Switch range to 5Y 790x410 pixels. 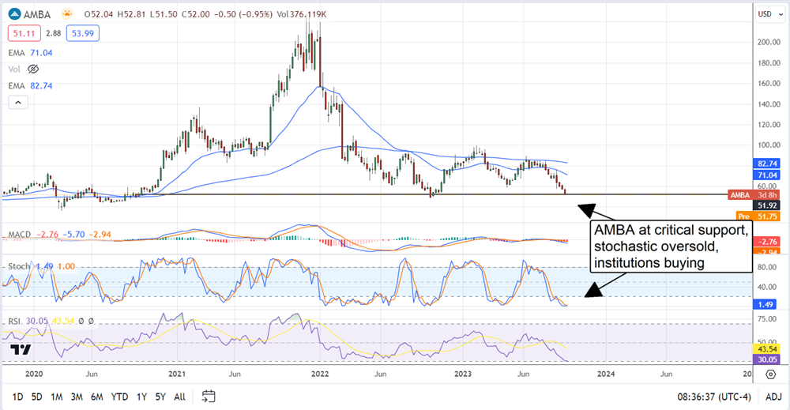[160, 396]
